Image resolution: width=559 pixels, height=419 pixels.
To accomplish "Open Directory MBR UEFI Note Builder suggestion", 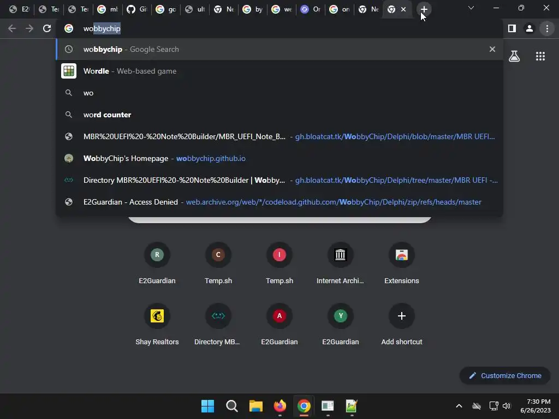I will tap(279, 180).
